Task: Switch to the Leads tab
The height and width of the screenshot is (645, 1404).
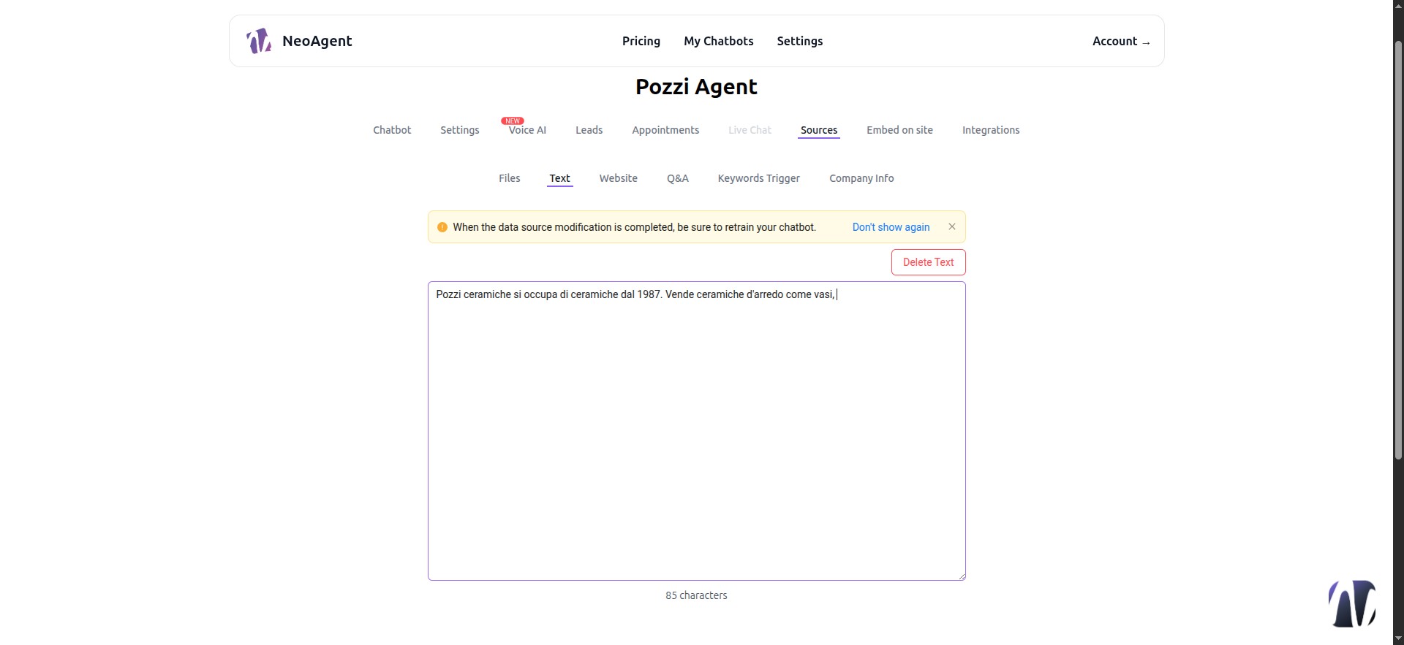Action: point(589,130)
